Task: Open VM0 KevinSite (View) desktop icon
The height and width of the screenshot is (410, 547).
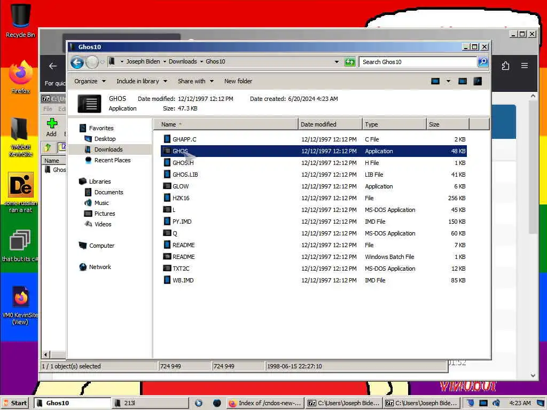Action: pos(20,305)
